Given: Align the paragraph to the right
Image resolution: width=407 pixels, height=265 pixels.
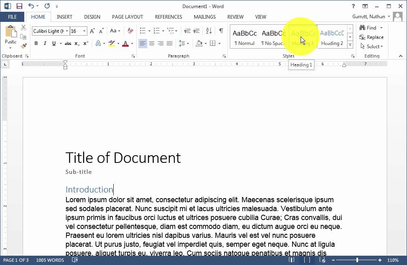Looking at the screenshot, I should pos(160,43).
